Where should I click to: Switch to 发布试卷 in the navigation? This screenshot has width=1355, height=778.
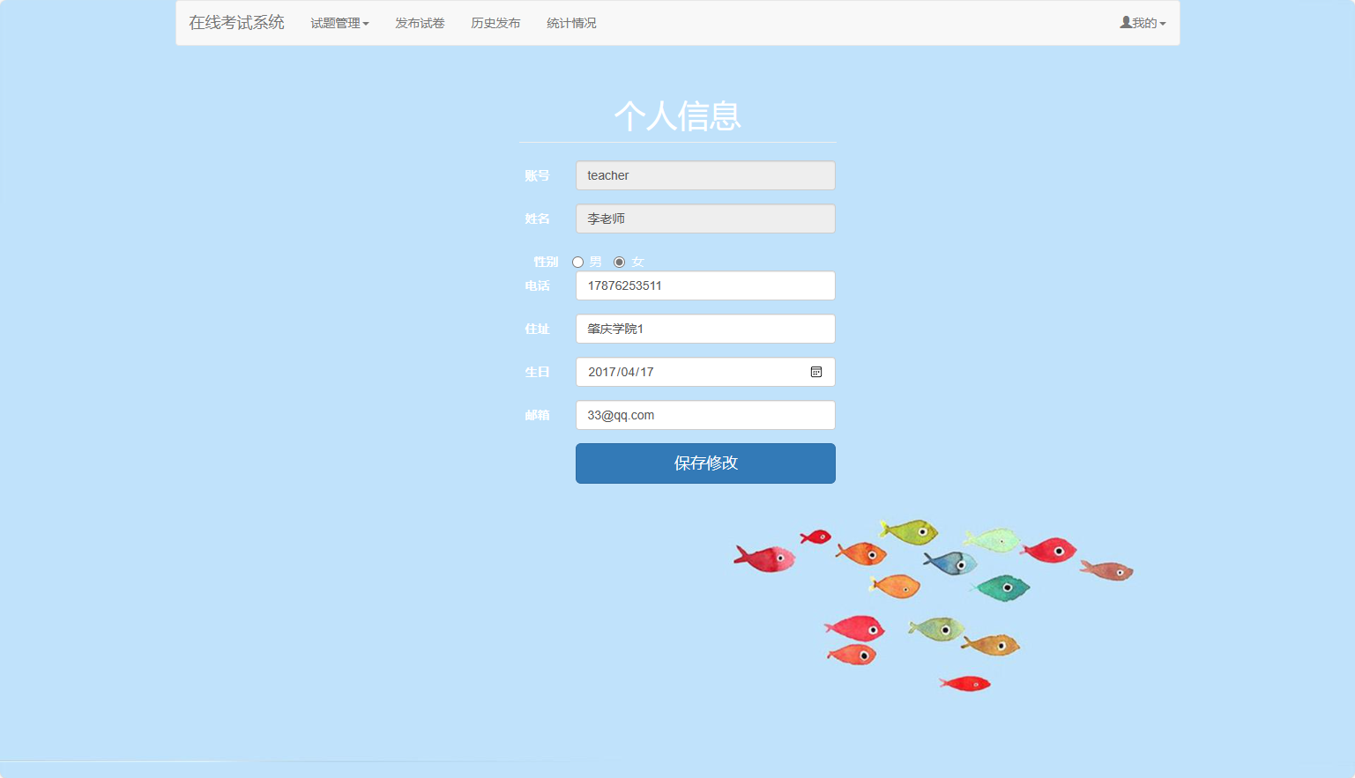click(x=421, y=23)
